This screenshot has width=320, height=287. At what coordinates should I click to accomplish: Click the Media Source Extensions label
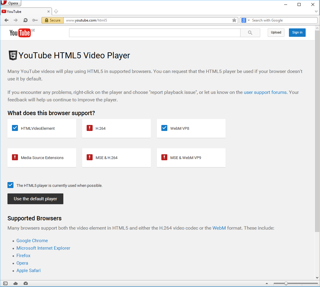[x=42, y=158]
